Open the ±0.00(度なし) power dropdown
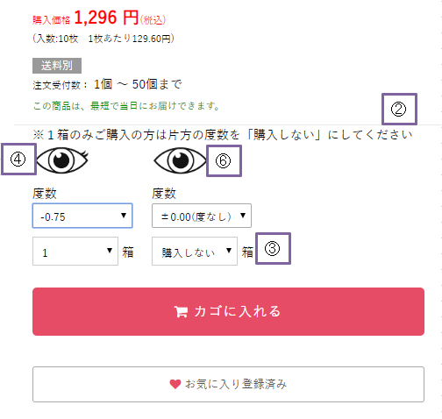 coord(202,216)
